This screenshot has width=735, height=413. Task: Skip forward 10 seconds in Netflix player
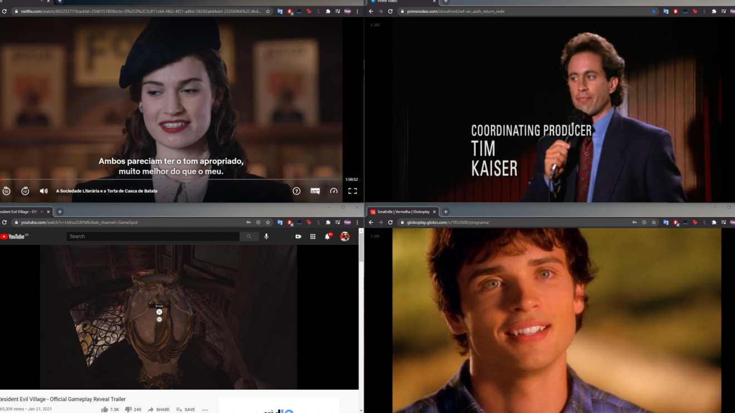(25, 191)
